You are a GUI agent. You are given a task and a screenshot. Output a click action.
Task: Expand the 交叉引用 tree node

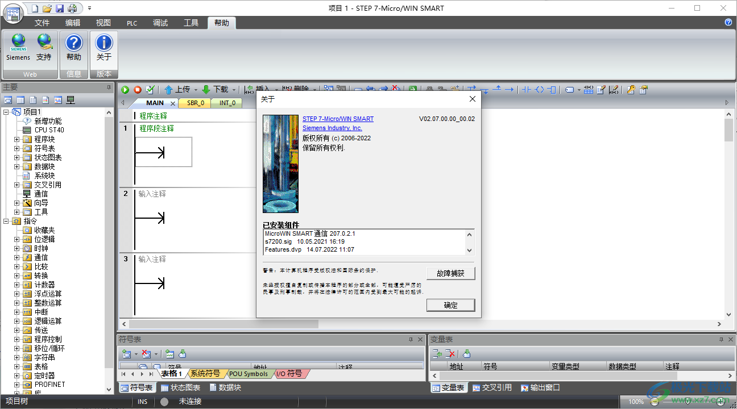click(16, 185)
